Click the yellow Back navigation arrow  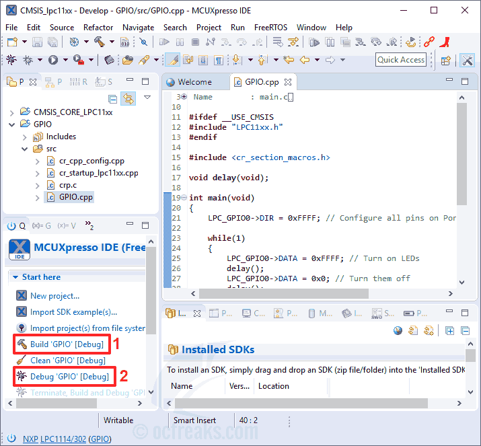(304, 60)
